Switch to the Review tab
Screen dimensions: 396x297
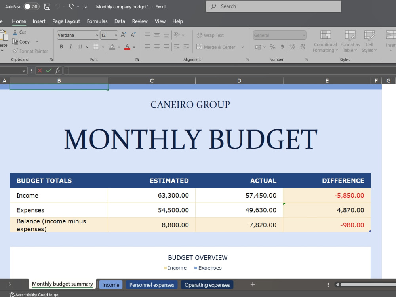[x=140, y=21]
